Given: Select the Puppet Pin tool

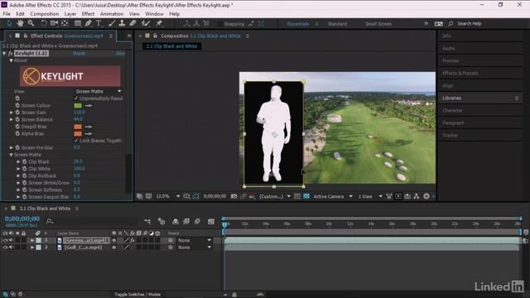Looking at the screenshot, I should click(159, 23).
